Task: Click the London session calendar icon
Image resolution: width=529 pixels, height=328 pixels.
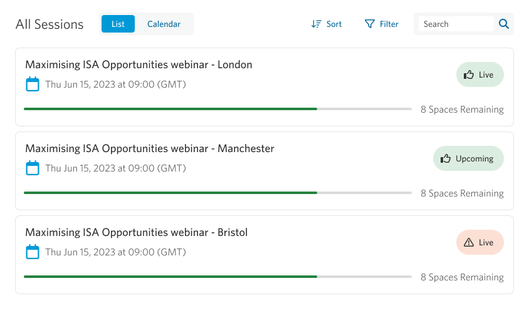Action: 33,85
